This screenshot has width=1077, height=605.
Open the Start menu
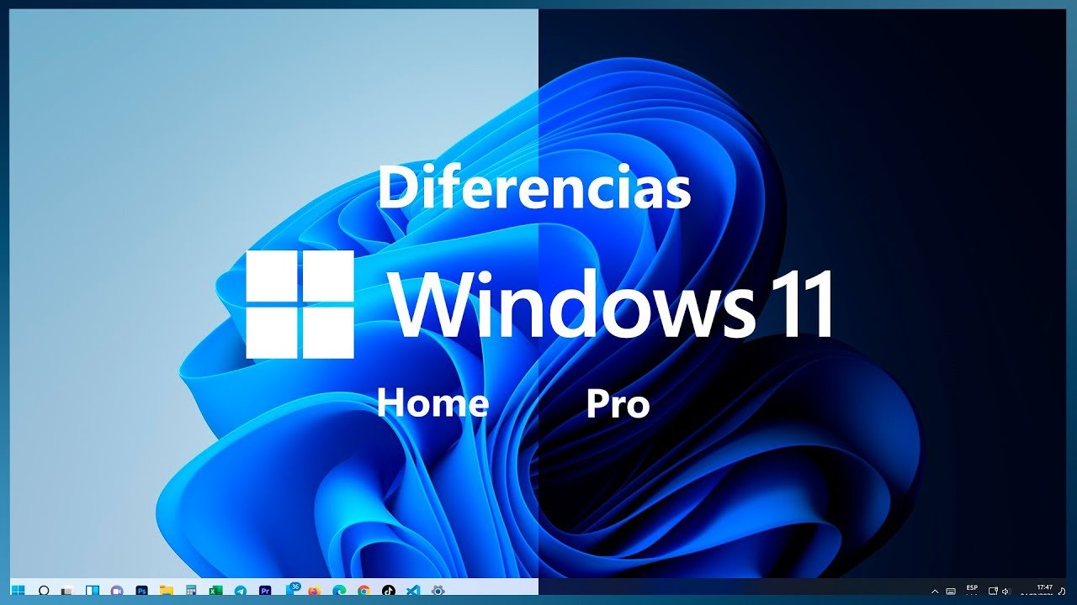(x=17, y=591)
